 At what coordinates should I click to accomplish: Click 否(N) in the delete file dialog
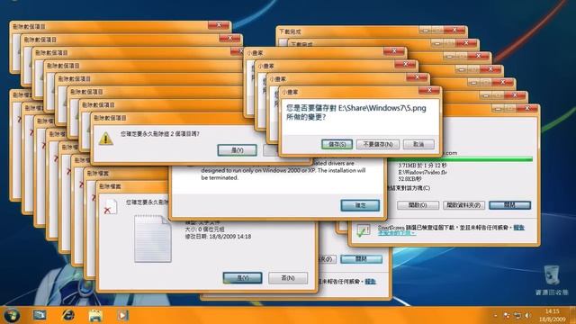(x=288, y=278)
